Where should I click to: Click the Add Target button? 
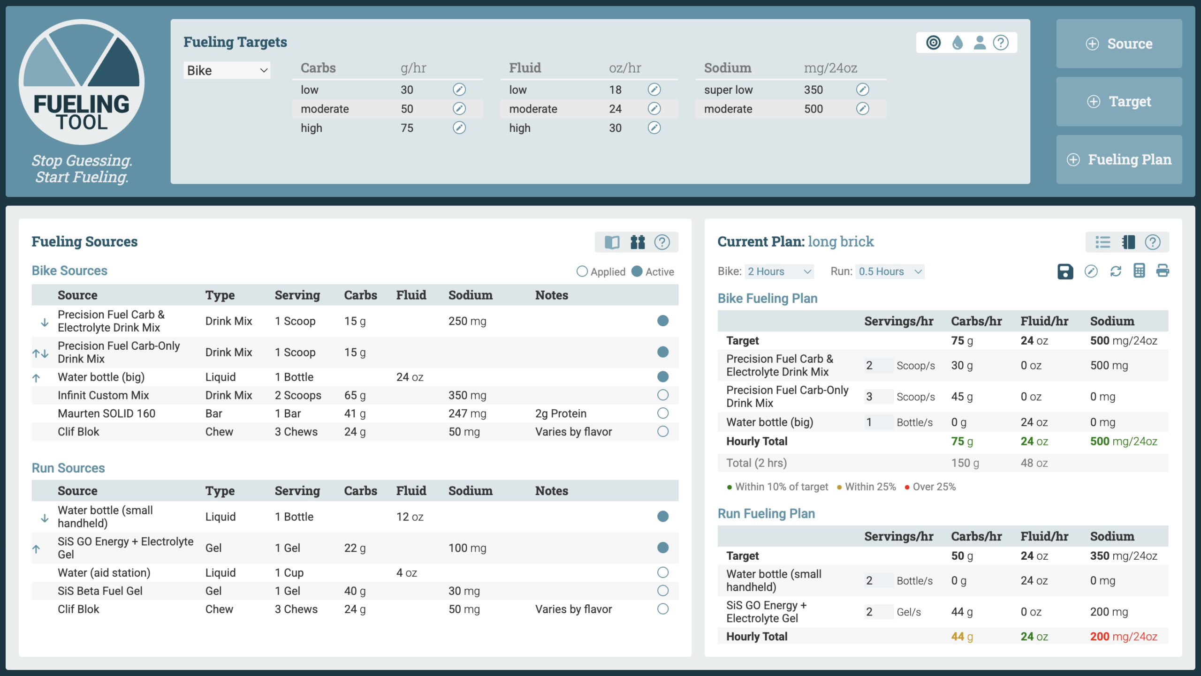(x=1119, y=101)
